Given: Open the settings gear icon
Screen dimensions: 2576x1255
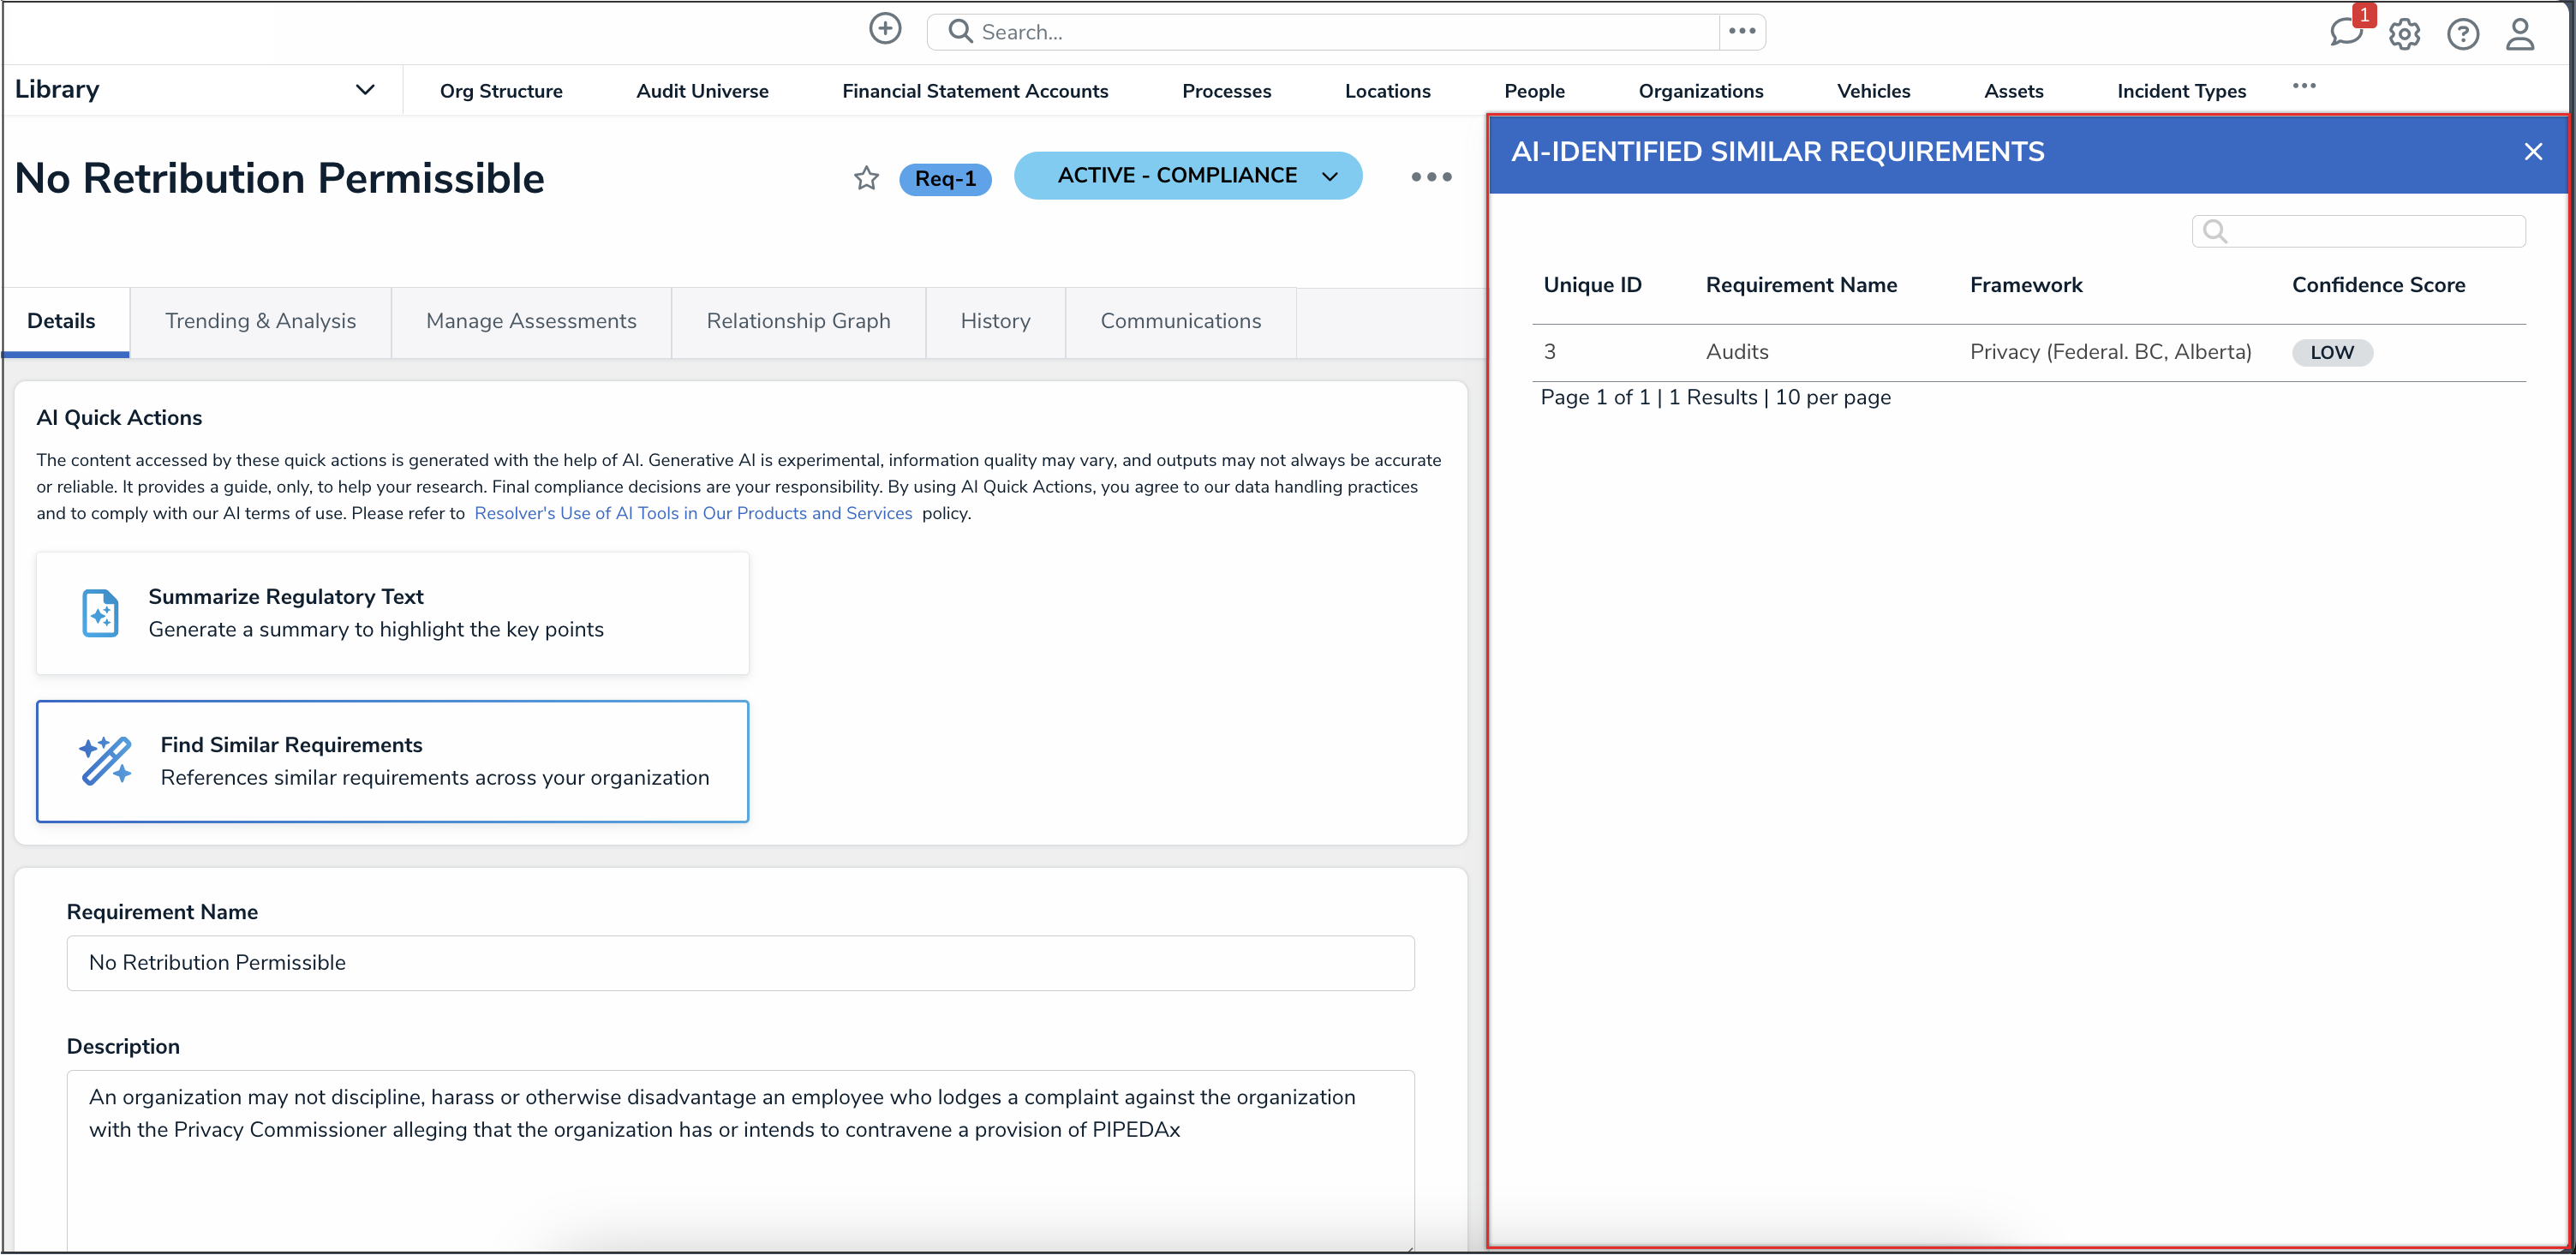Looking at the screenshot, I should [2404, 34].
